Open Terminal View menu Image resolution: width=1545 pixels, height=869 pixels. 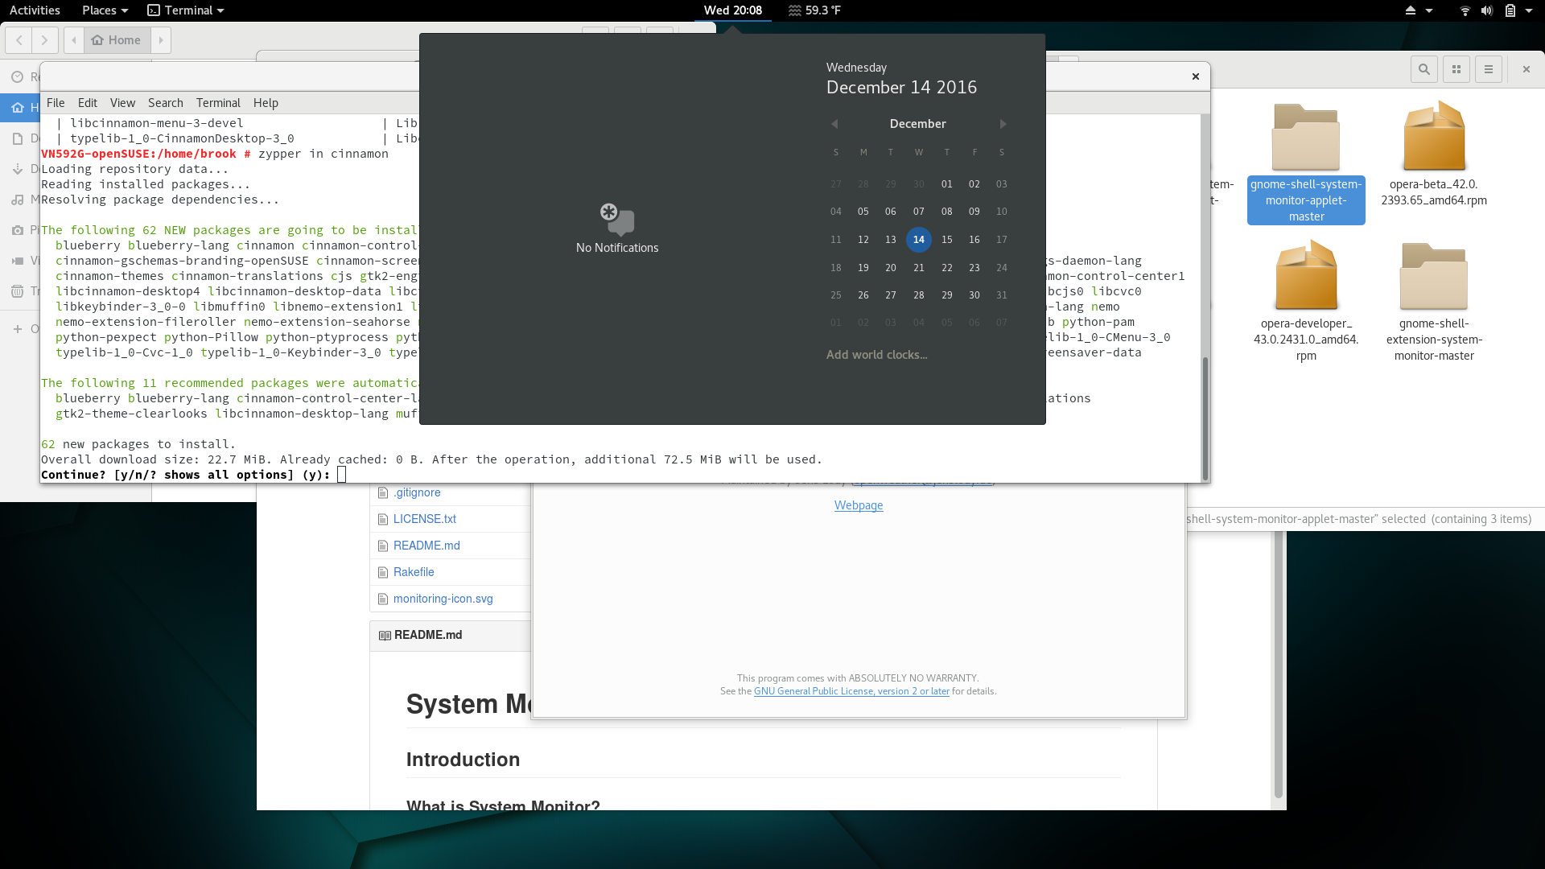pyautogui.click(x=122, y=103)
